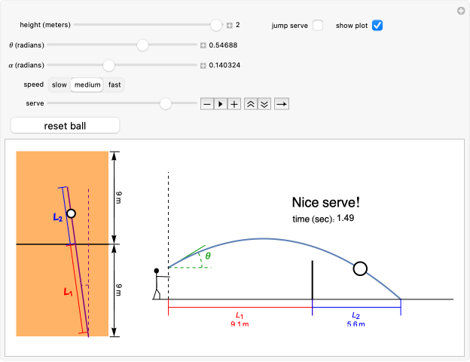This screenshot has height=362, width=470.
Task: Click the serve animation direction arrow button
Action: [282, 104]
